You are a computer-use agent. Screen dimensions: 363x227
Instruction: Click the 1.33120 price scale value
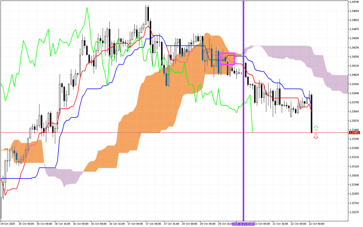coord(354,166)
